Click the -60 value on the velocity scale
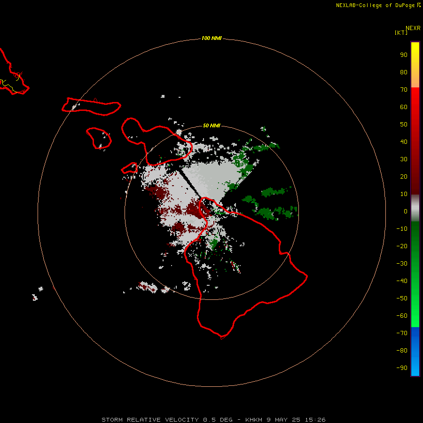This screenshot has width=423, height=423. tap(402, 316)
